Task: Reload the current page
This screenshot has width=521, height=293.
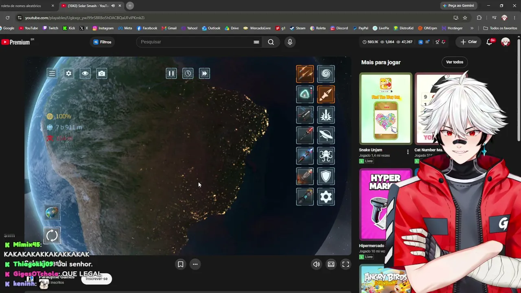Action: [x=7, y=17]
